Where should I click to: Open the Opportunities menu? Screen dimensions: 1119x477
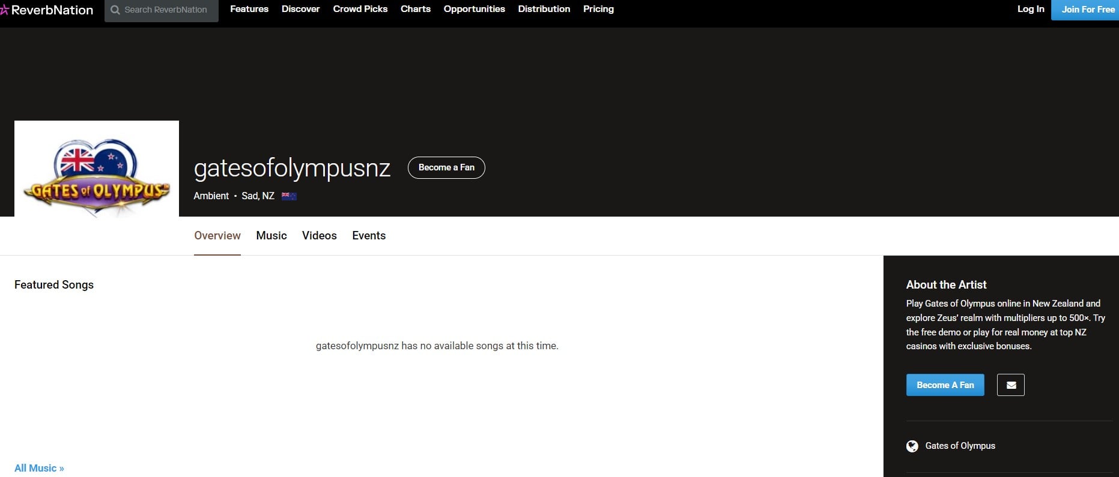[475, 9]
